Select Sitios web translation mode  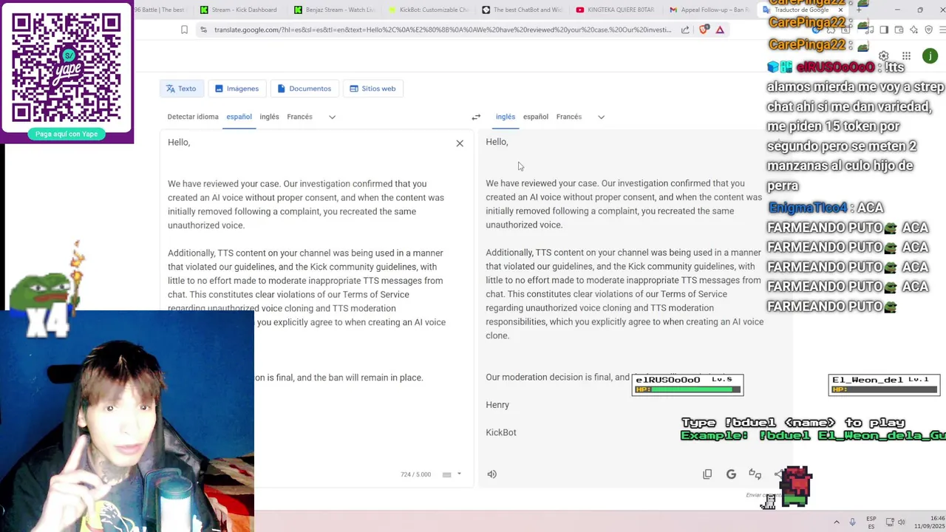click(372, 89)
